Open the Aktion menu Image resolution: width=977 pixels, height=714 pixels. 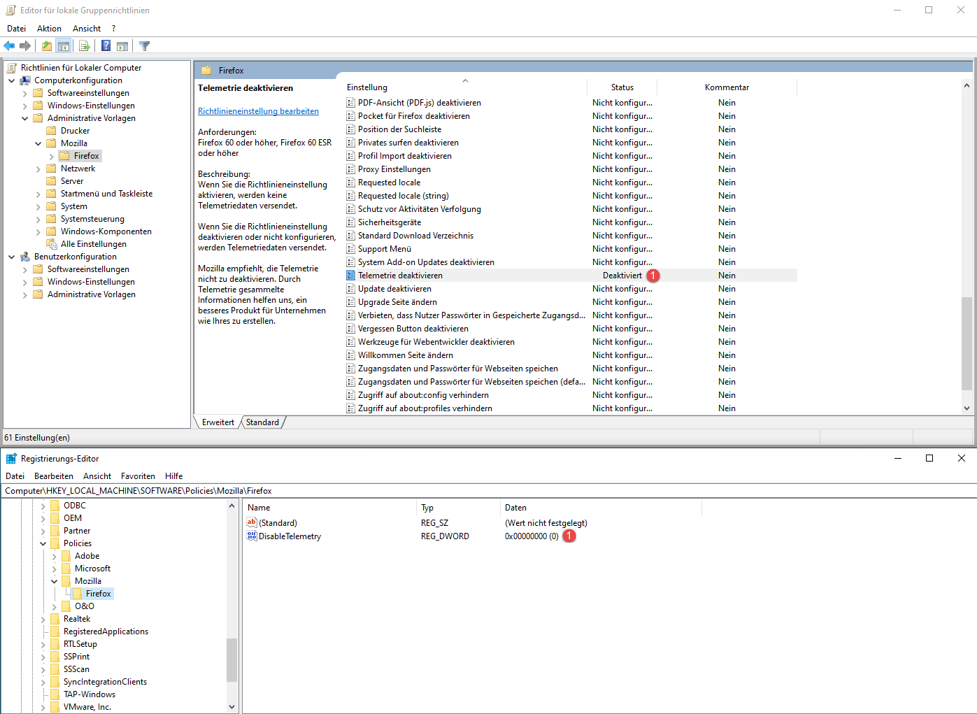click(49, 29)
